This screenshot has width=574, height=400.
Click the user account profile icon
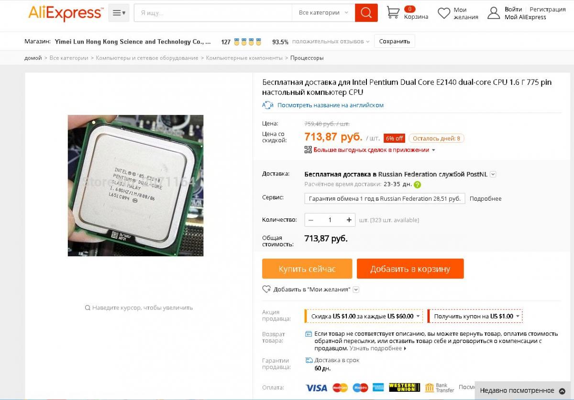point(494,13)
